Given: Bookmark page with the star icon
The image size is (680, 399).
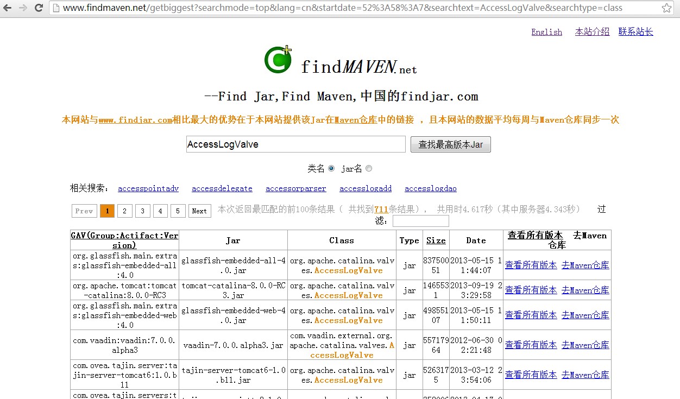Looking at the screenshot, I should [x=666, y=8].
